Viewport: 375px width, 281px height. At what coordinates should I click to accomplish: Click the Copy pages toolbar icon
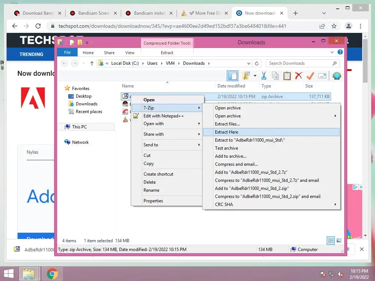[x=275, y=76]
